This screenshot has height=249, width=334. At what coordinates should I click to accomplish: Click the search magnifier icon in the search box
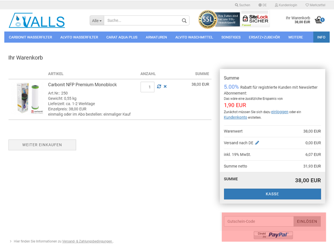point(184,21)
